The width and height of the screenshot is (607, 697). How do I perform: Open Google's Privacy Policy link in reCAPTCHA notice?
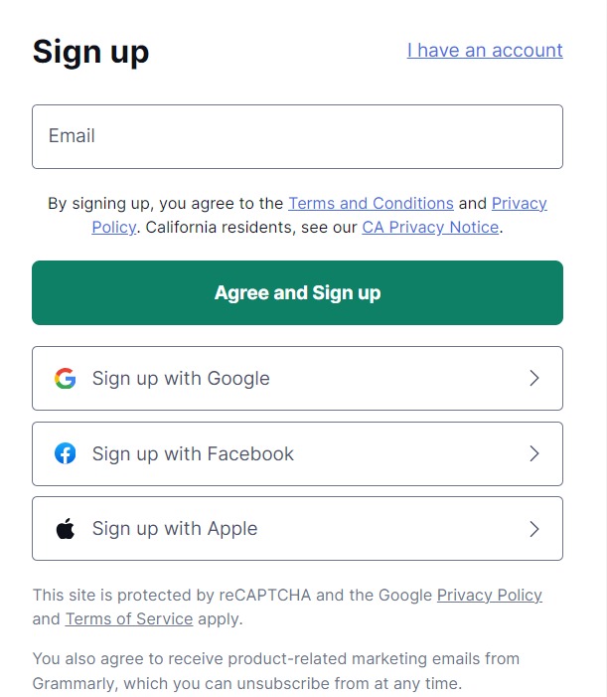click(490, 596)
